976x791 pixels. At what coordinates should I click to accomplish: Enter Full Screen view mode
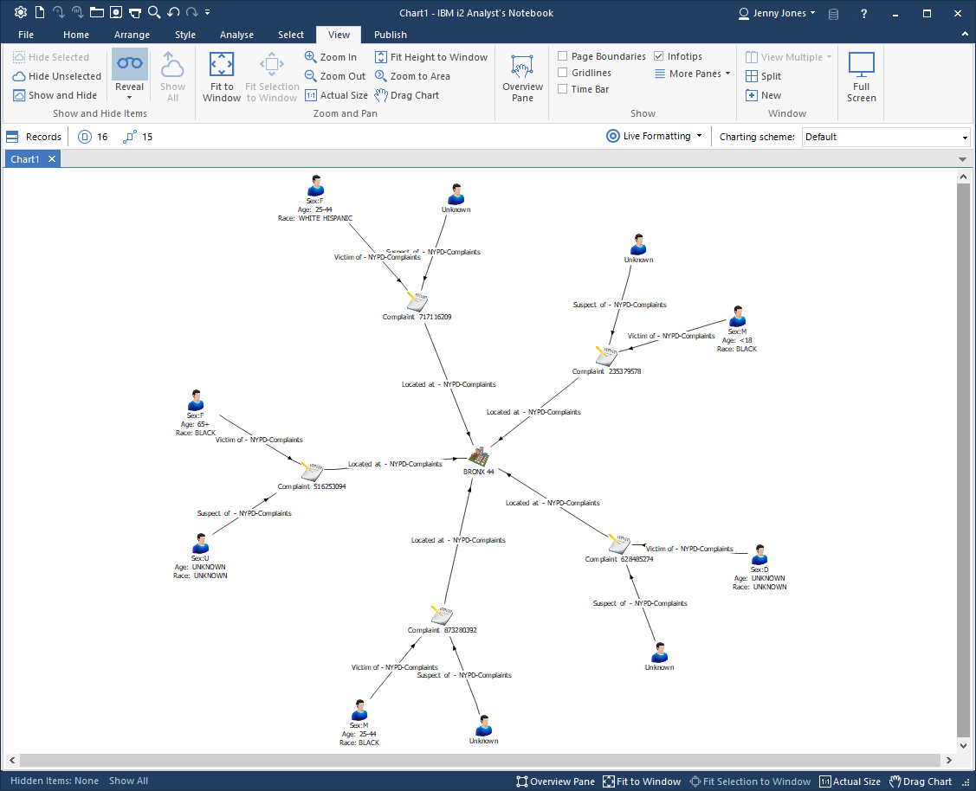[861, 75]
